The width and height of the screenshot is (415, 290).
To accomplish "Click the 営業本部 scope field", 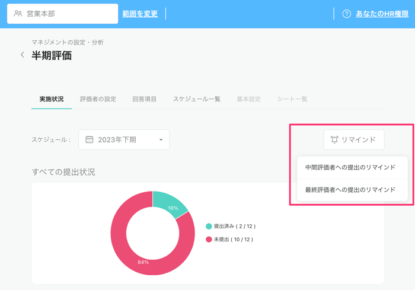I will click(62, 14).
